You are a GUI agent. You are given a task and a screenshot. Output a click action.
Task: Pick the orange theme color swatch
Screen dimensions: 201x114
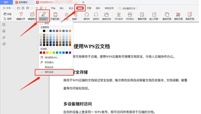click(70, 31)
